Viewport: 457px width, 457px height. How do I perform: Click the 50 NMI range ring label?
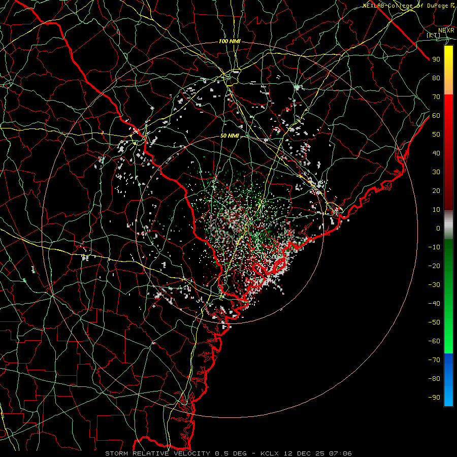click(230, 136)
